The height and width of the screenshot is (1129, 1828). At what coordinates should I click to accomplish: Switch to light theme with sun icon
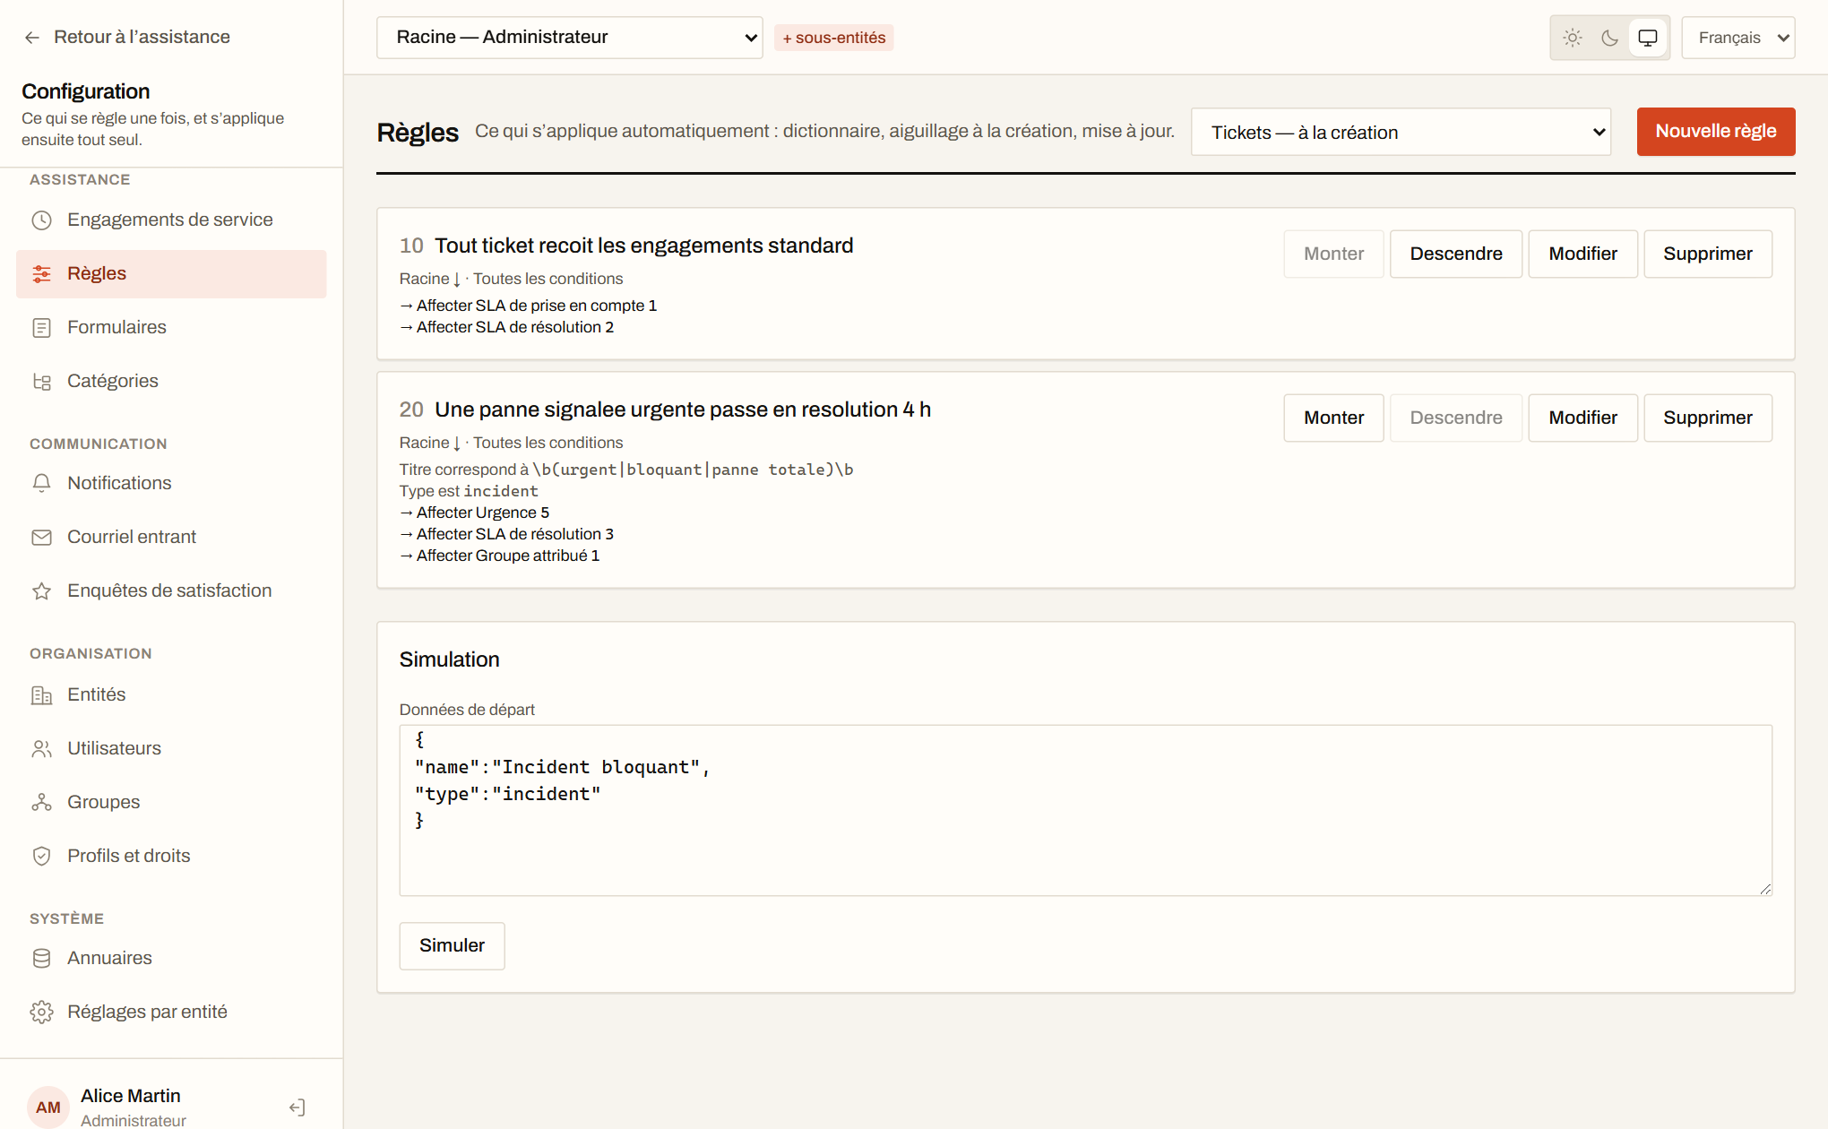(x=1573, y=38)
